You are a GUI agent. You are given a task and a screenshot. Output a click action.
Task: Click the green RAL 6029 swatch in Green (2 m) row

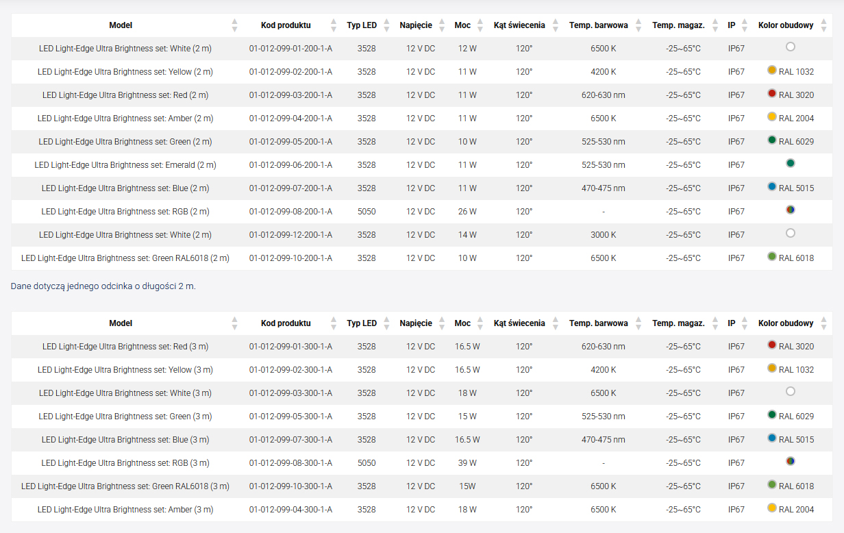click(x=772, y=140)
